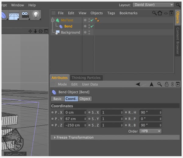Screen dimensions: 183x158
Task: Click the back arrow in Attributes panel
Action: [x=138, y=84]
